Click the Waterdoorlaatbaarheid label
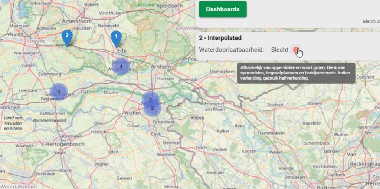This screenshot has height=189, width=380. tap(231, 50)
